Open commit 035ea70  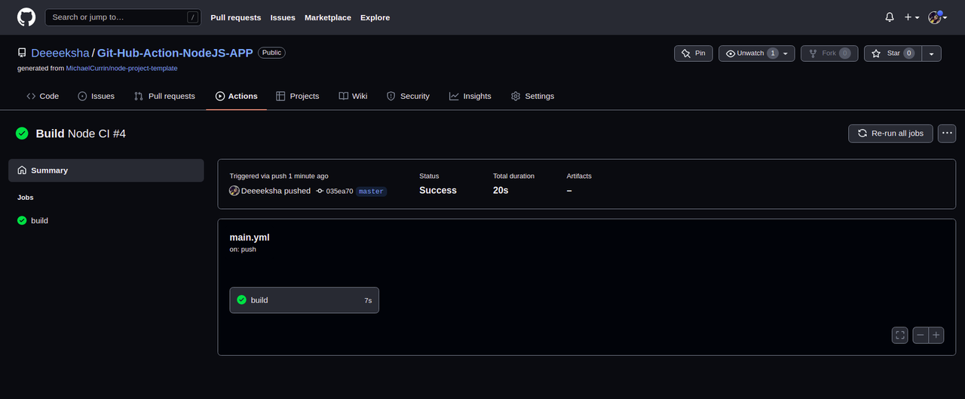339,192
